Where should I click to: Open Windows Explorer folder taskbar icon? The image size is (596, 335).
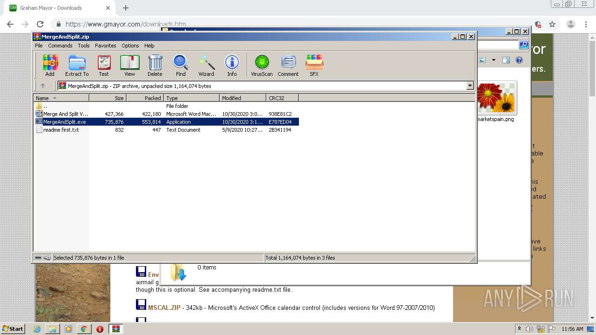pos(53,329)
